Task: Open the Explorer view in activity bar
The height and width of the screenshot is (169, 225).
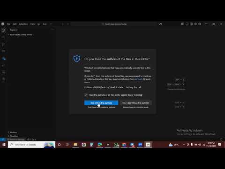Action: tap(3, 30)
